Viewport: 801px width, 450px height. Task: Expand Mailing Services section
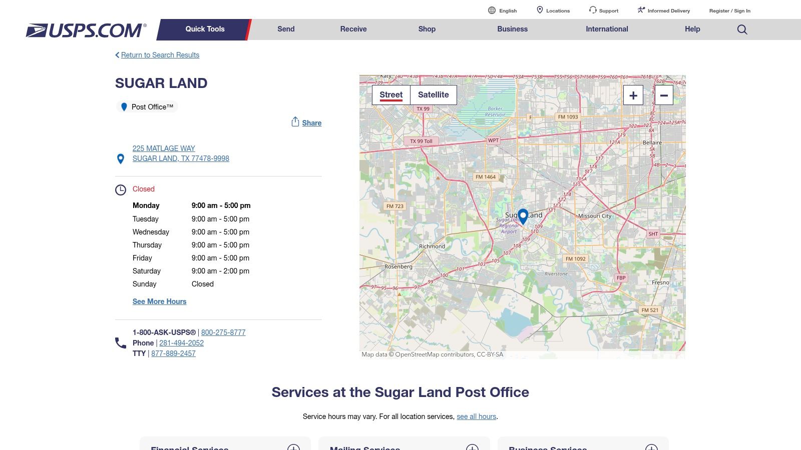pos(472,448)
